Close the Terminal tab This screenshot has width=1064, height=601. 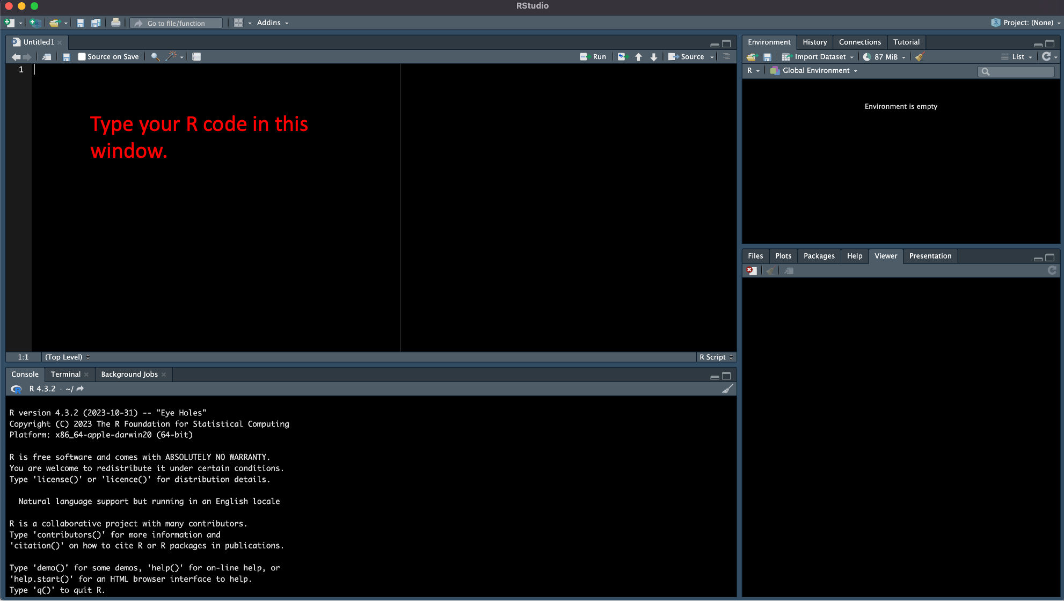tap(86, 375)
